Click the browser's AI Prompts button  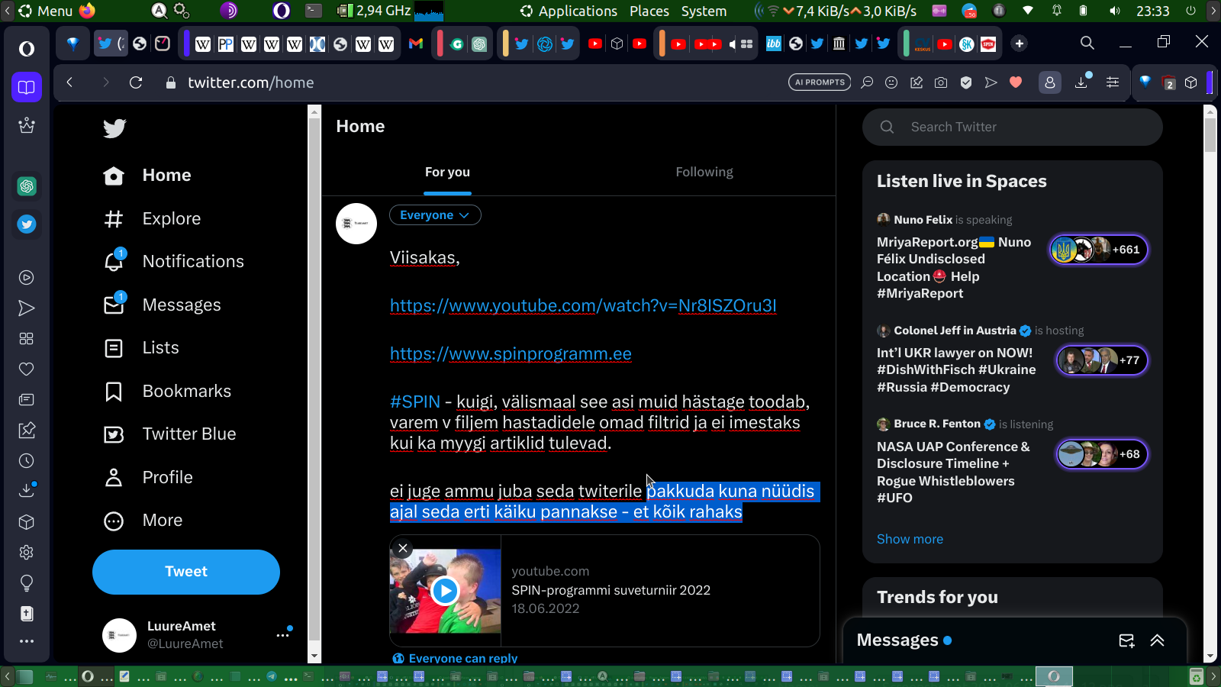click(820, 82)
